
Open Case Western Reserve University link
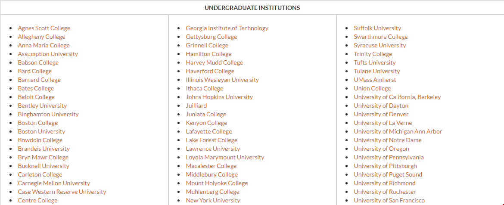[x=62, y=192]
